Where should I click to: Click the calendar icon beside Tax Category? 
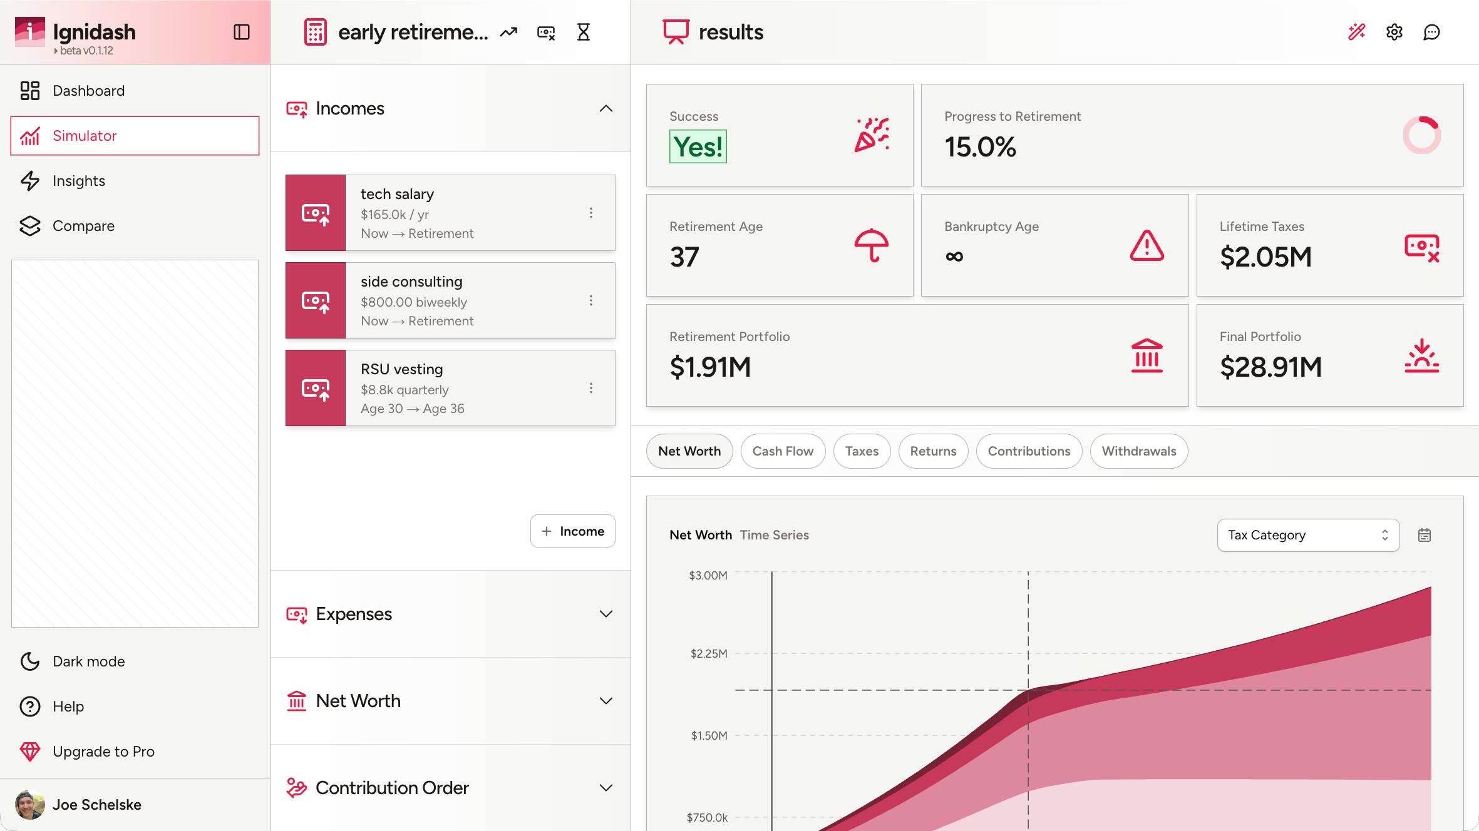[x=1425, y=535]
